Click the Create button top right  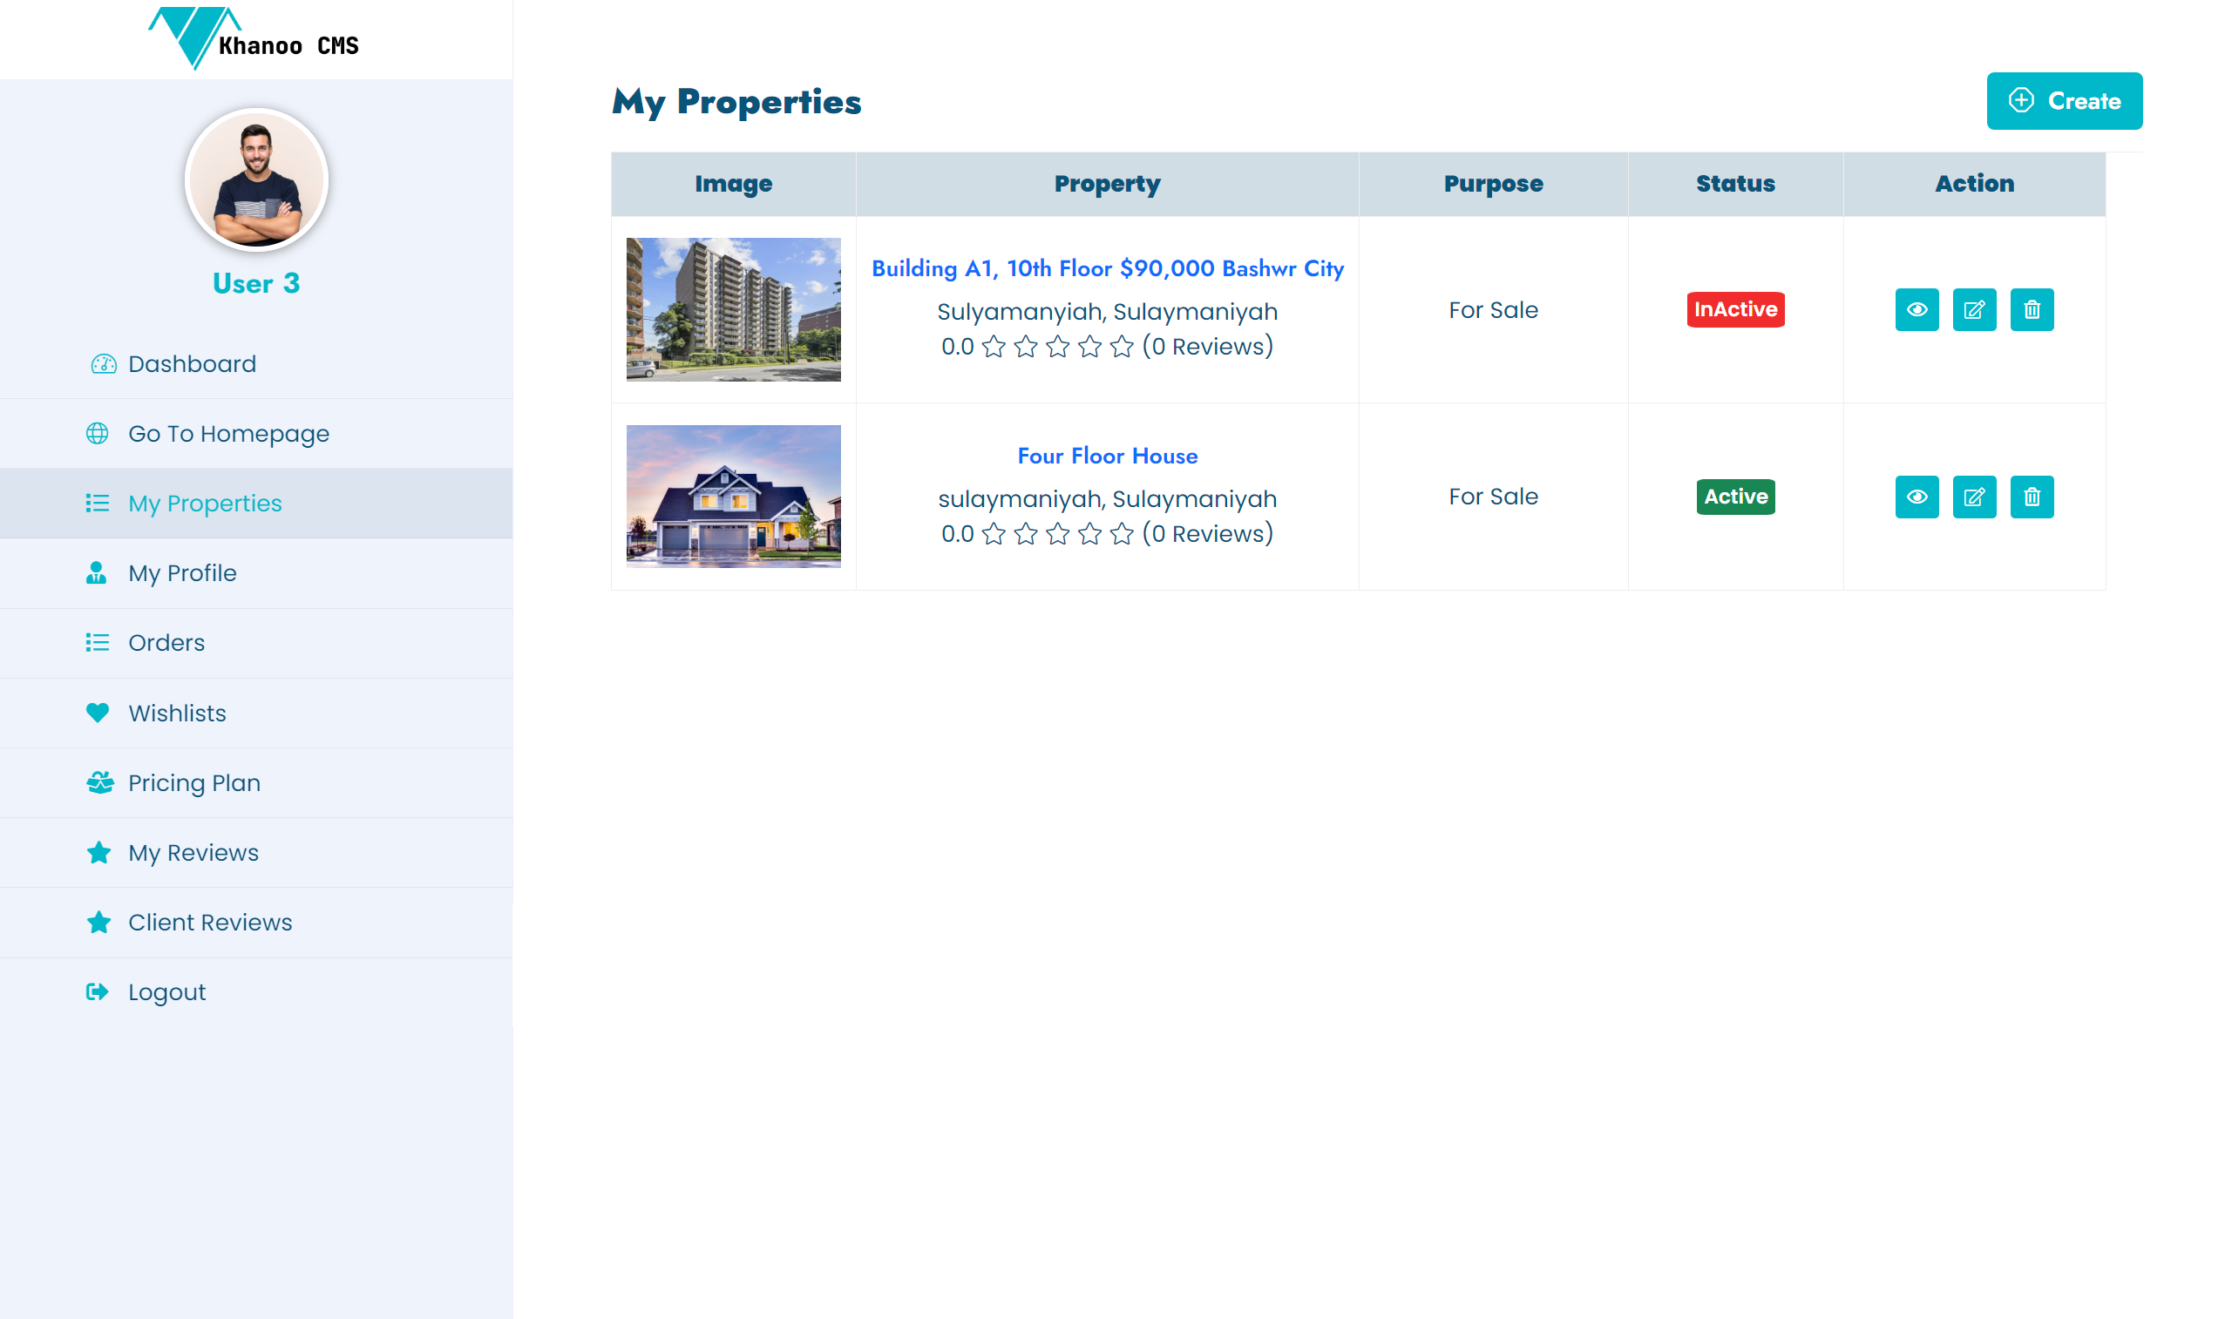pyautogui.click(x=2062, y=100)
